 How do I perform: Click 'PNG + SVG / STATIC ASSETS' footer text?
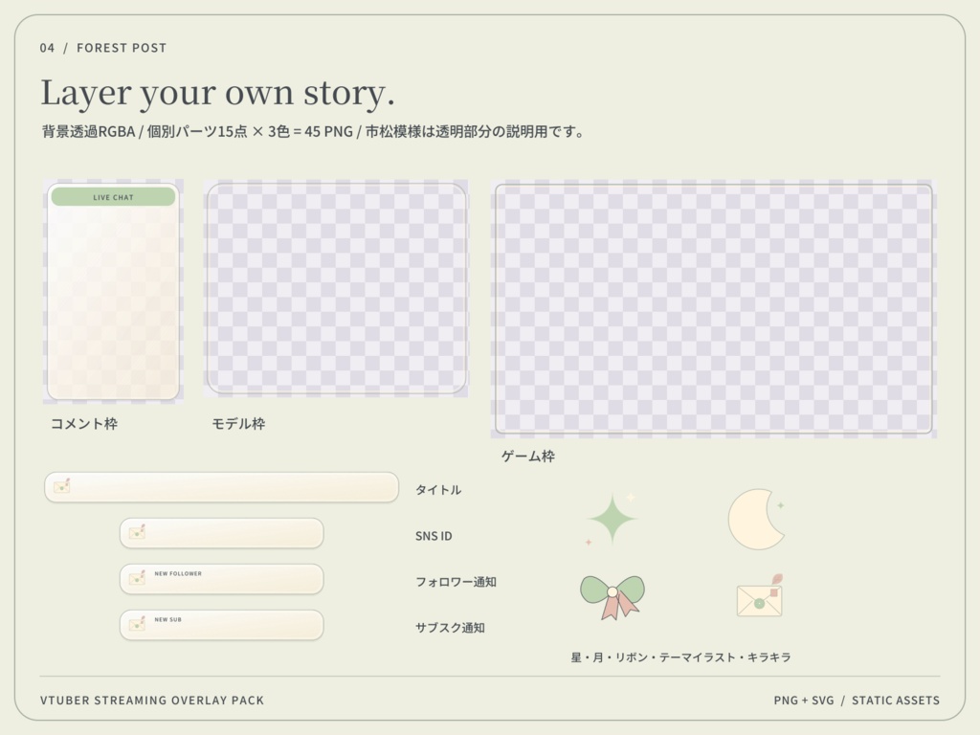pos(857,701)
